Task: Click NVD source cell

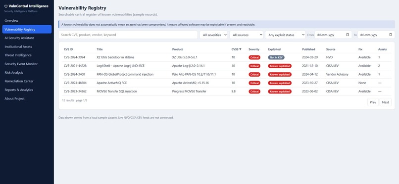Action: click(x=329, y=57)
